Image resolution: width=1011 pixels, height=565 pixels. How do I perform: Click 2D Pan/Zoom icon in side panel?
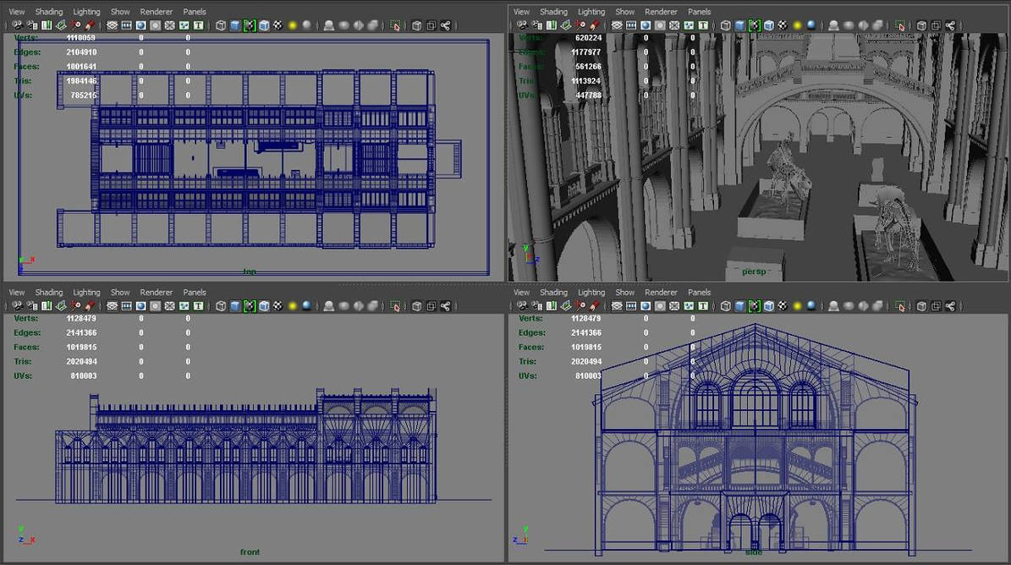coord(580,306)
